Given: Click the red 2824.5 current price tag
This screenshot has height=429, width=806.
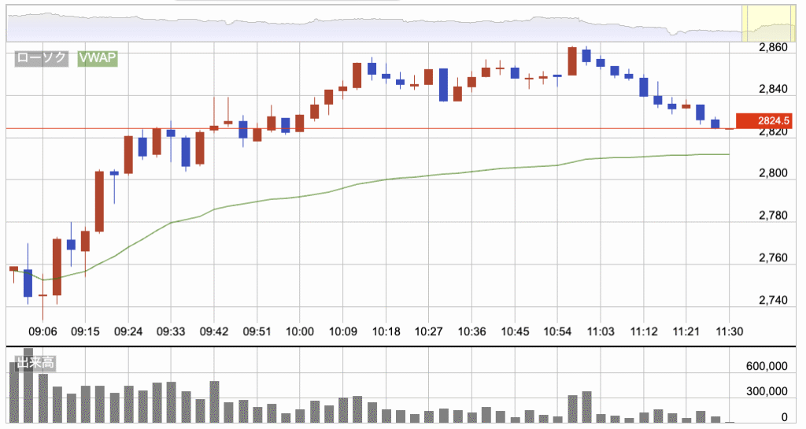Looking at the screenshot, I should coord(763,121).
